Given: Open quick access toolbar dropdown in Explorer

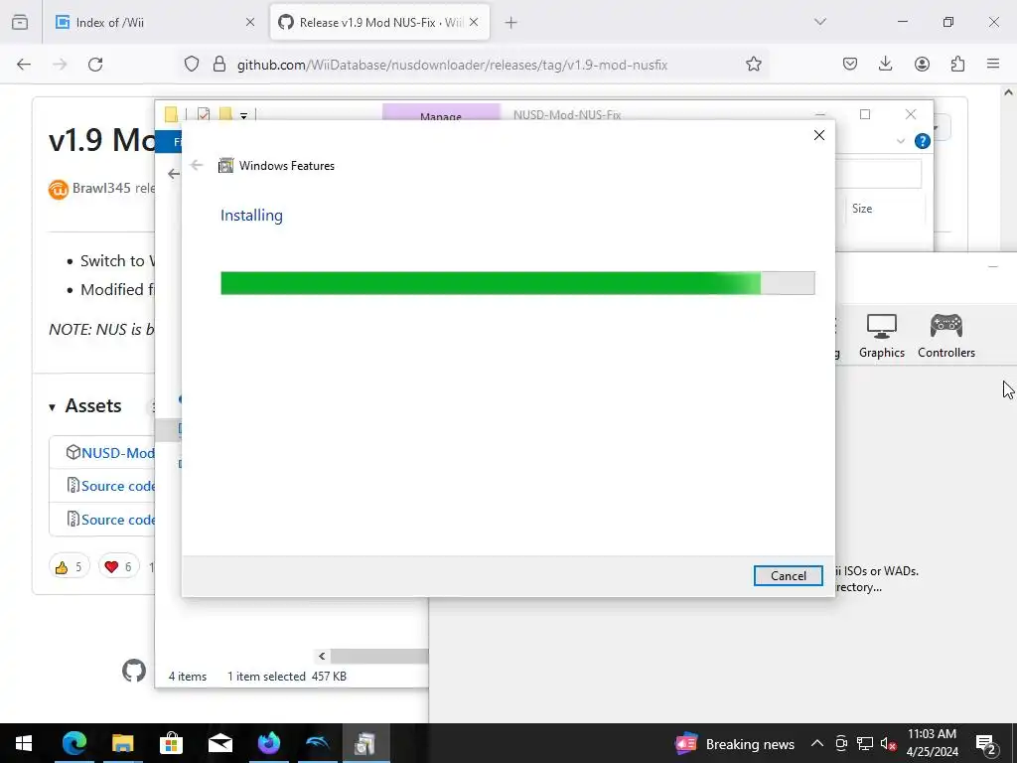Looking at the screenshot, I should pos(244,115).
